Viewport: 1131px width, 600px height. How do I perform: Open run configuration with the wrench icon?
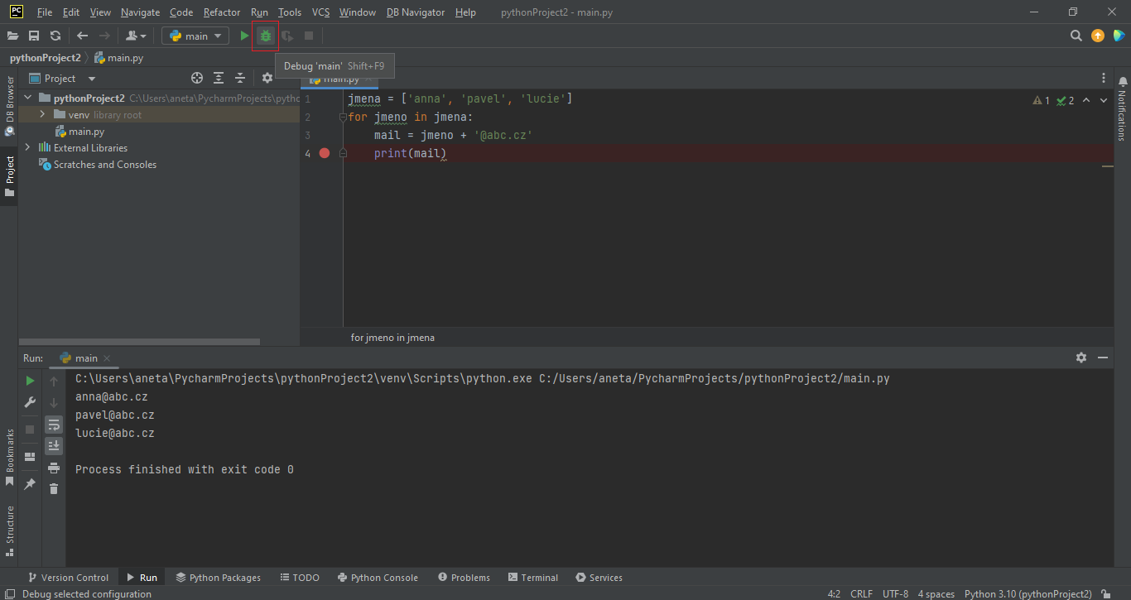coord(29,401)
